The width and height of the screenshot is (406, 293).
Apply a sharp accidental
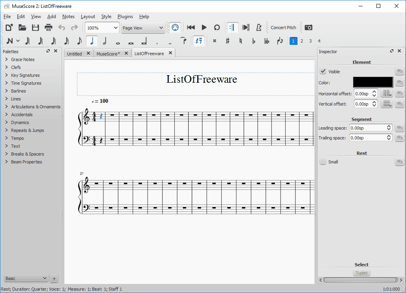coord(227,41)
